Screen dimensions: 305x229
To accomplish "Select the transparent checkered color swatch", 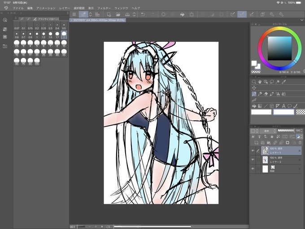I will (x=301, y=112).
